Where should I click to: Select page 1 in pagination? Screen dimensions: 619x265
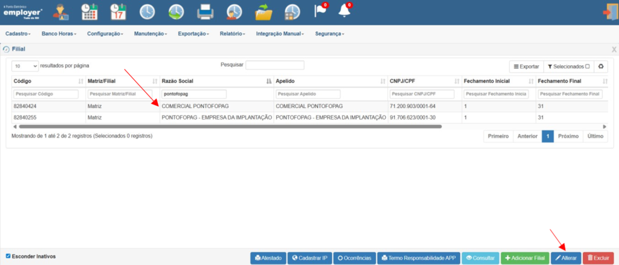[x=548, y=136]
